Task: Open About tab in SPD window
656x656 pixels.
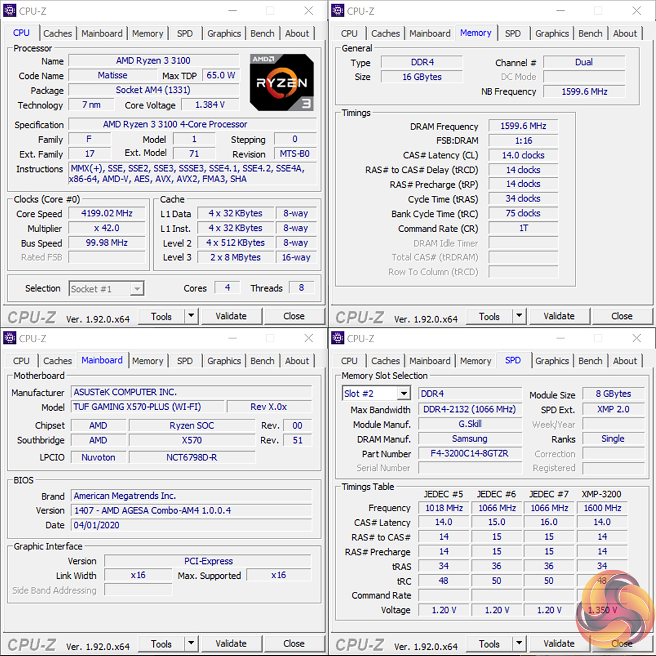Action: pyautogui.click(x=625, y=361)
